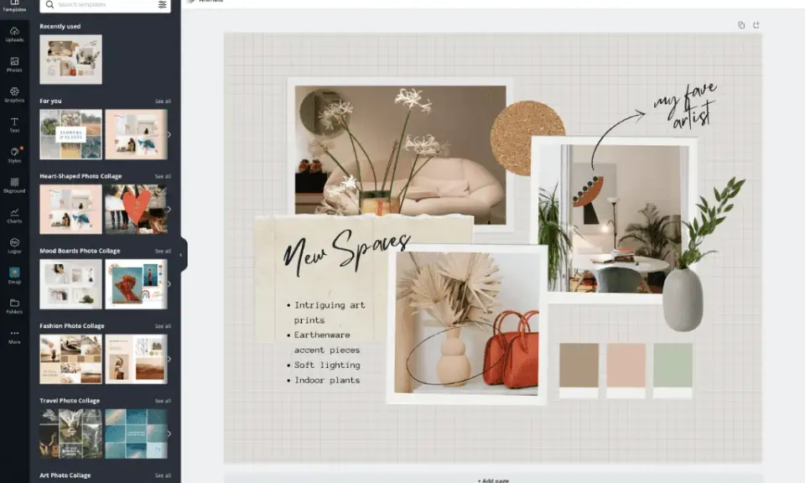Select the blue grid Travel collage template
This screenshot has width=805, height=483.
[136, 434]
